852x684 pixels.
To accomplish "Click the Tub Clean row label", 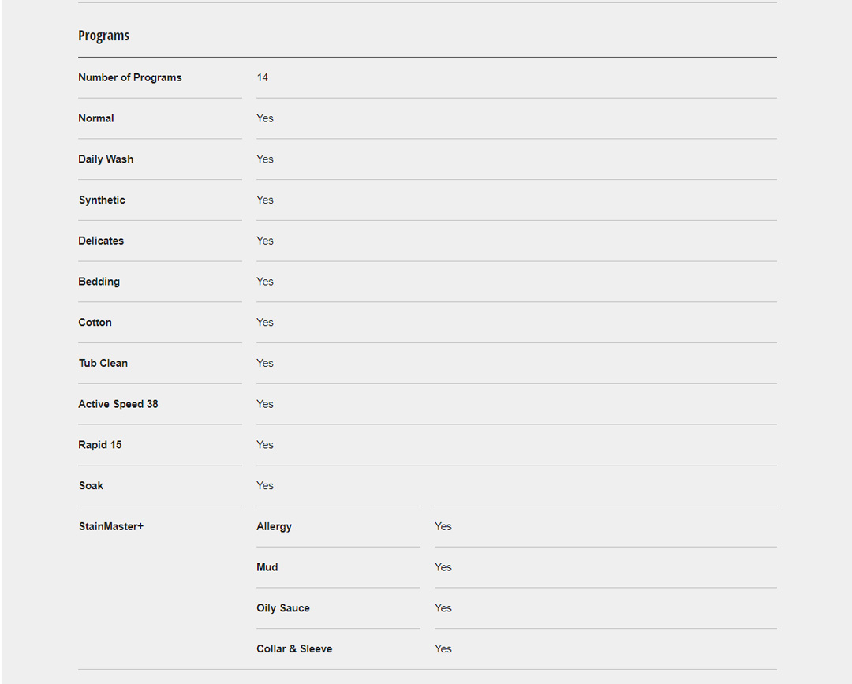I will [103, 363].
